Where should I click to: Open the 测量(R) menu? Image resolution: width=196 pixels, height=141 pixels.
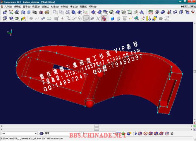(83, 6)
